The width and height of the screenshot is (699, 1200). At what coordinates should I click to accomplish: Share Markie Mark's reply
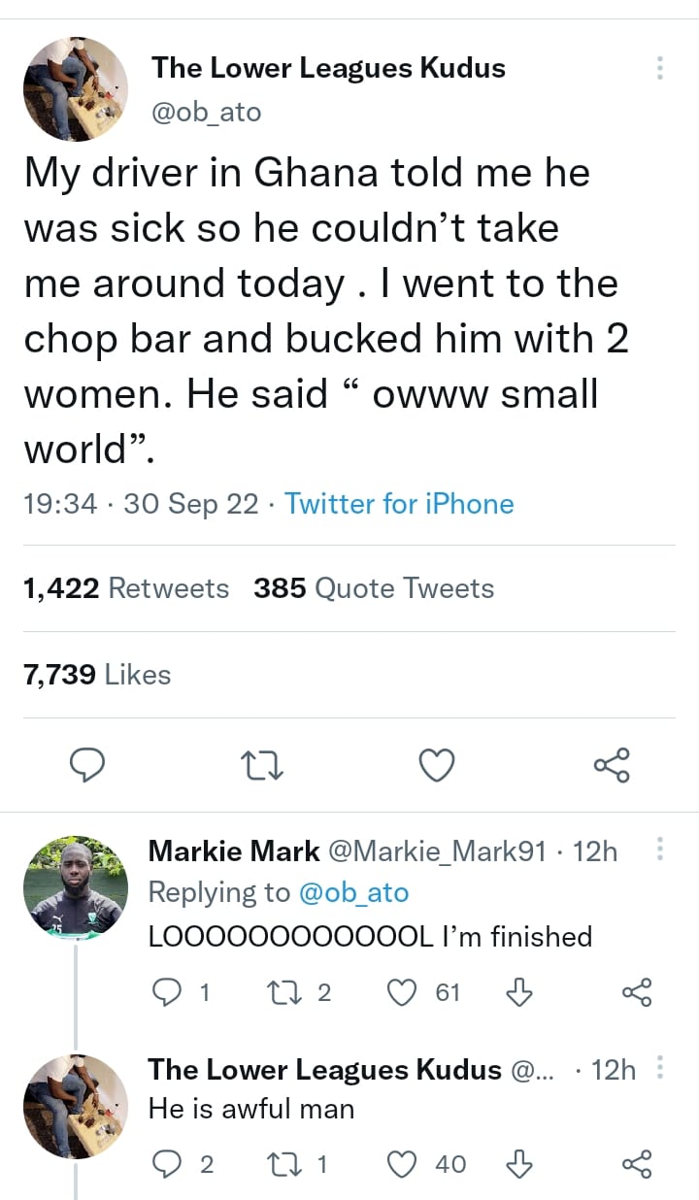[x=637, y=991]
